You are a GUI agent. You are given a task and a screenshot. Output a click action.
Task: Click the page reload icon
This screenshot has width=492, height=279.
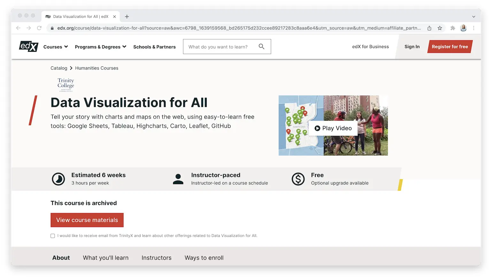pos(39,28)
